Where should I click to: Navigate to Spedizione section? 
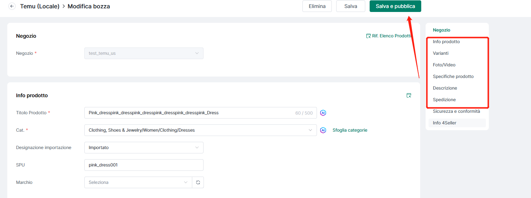pyautogui.click(x=444, y=100)
